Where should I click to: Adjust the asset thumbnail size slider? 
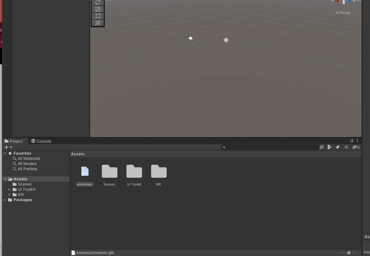coord(349,252)
